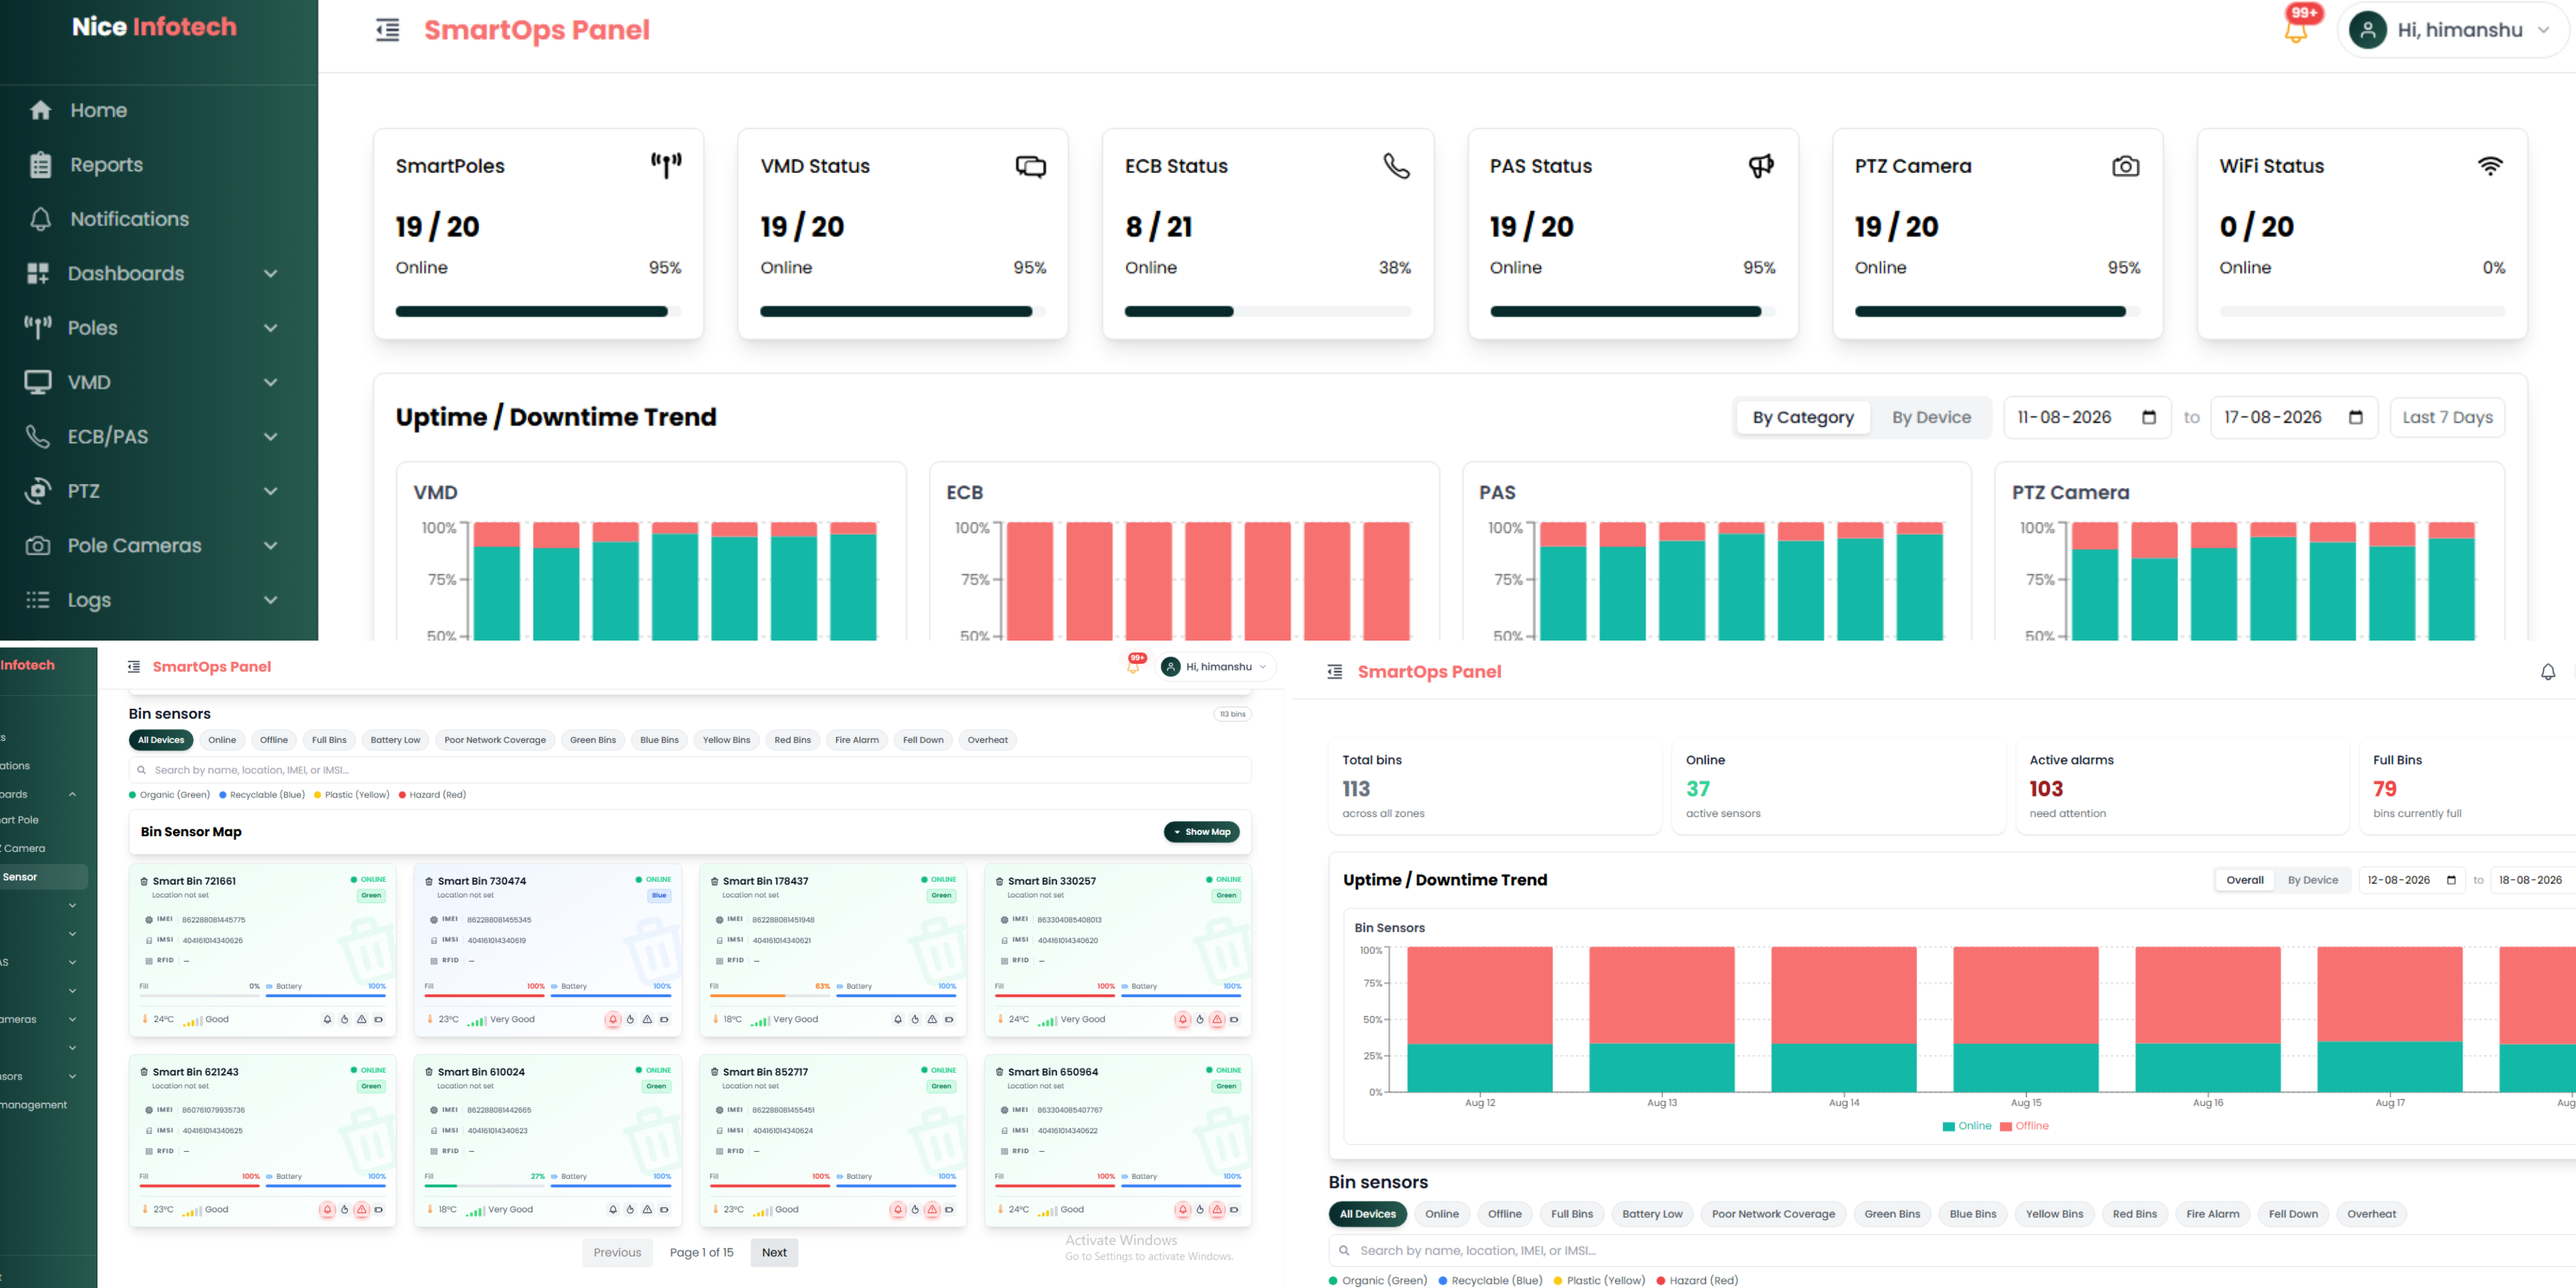Click the phone icon on ECB Status card

[1396, 166]
